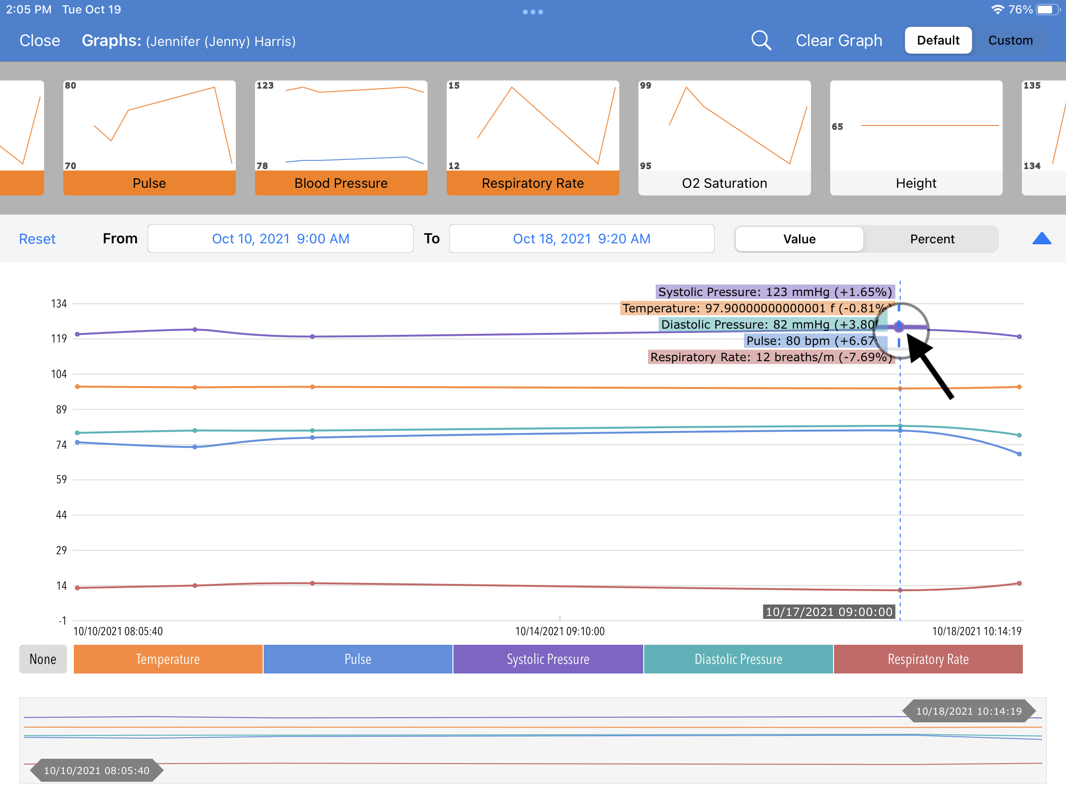Toggle the Respiratory Rate legend series

click(x=927, y=659)
